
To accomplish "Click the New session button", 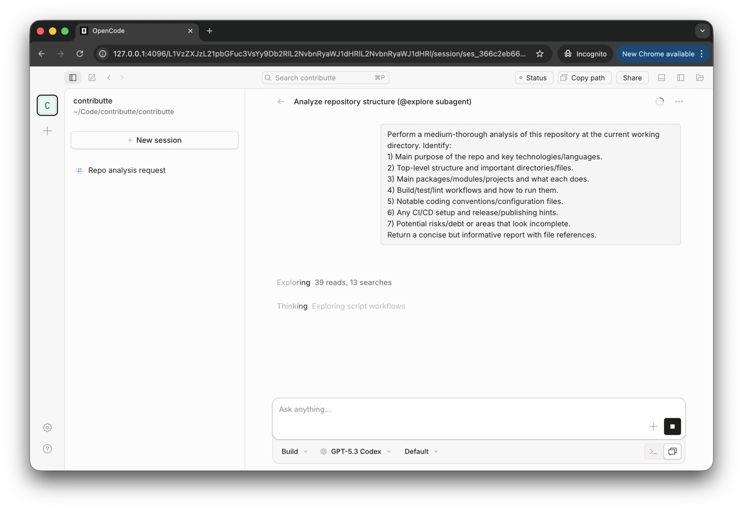I will tap(154, 140).
